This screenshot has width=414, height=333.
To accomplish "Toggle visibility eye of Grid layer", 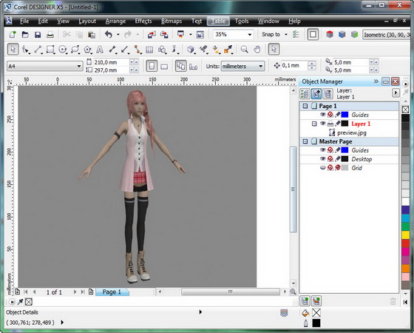I will (x=322, y=168).
